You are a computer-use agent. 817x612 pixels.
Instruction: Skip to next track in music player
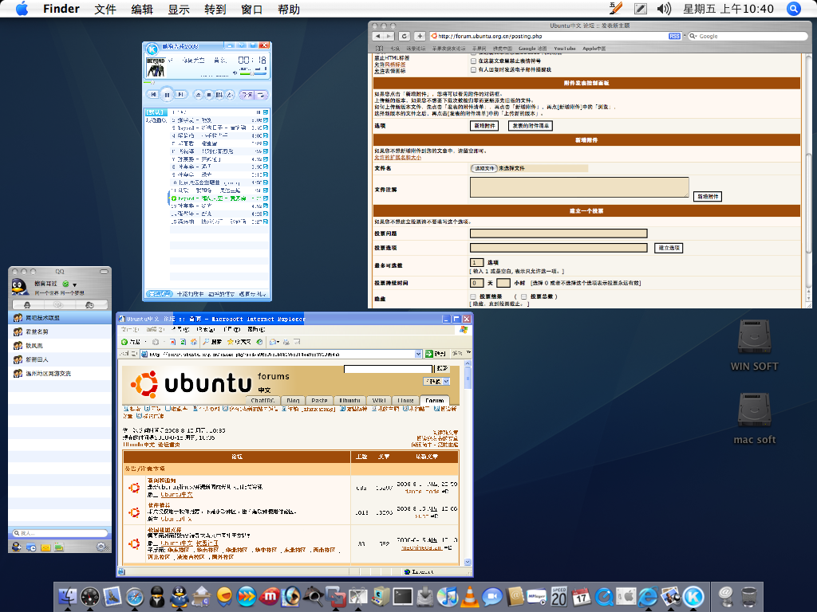[x=181, y=95]
